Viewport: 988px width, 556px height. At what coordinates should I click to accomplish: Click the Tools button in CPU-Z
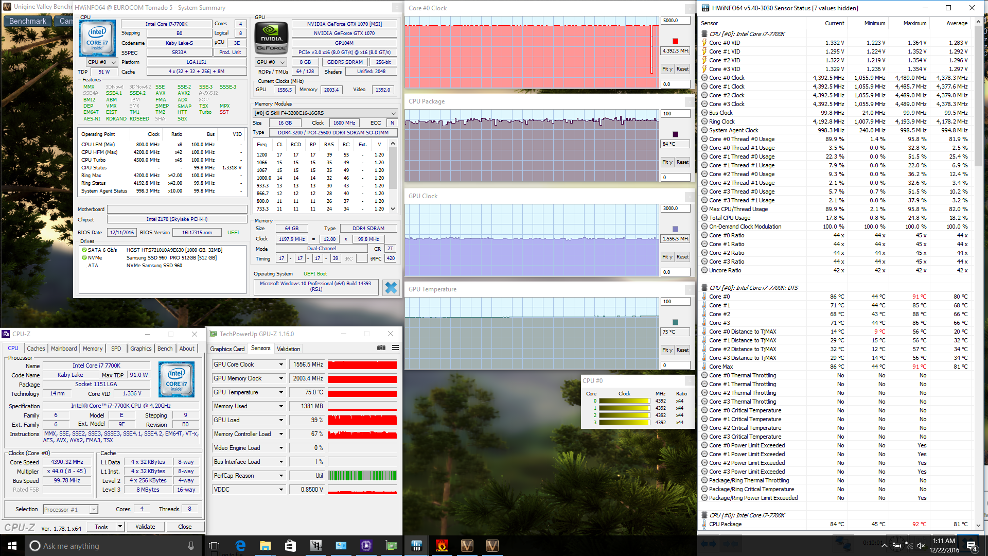tap(101, 527)
